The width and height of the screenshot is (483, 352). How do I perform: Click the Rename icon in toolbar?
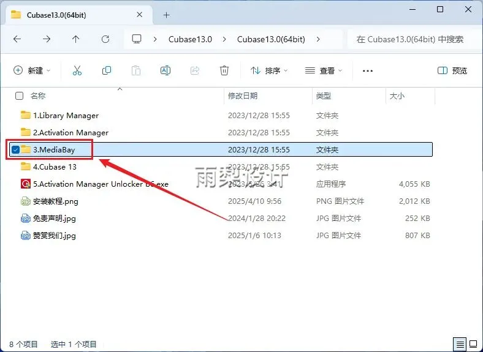[x=165, y=71]
